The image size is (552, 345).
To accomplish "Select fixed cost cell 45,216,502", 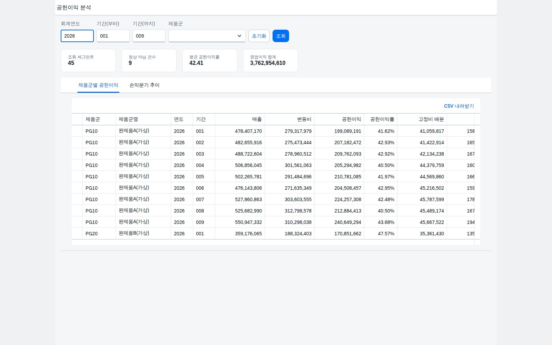I will point(422,188).
